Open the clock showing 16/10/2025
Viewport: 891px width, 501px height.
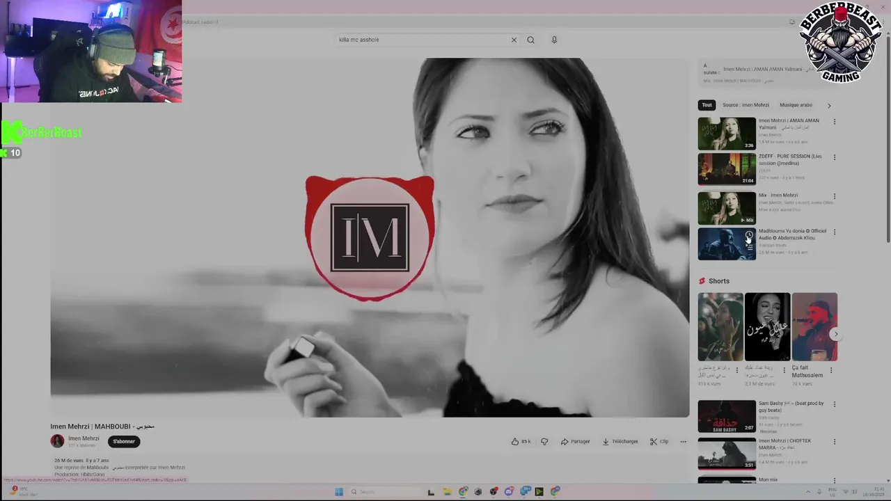pyautogui.click(x=873, y=492)
